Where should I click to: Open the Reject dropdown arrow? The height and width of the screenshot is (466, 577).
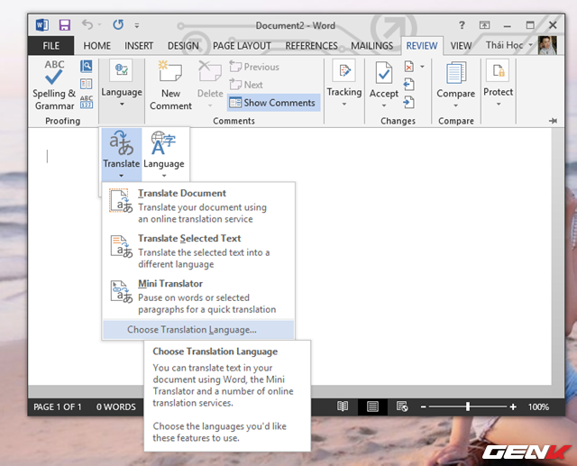(x=422, y=67)
